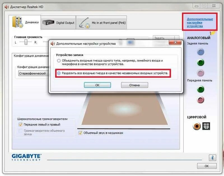224x176 pixels.
Task: Click the orange coaxial digital connector icon
Action: 197,126
